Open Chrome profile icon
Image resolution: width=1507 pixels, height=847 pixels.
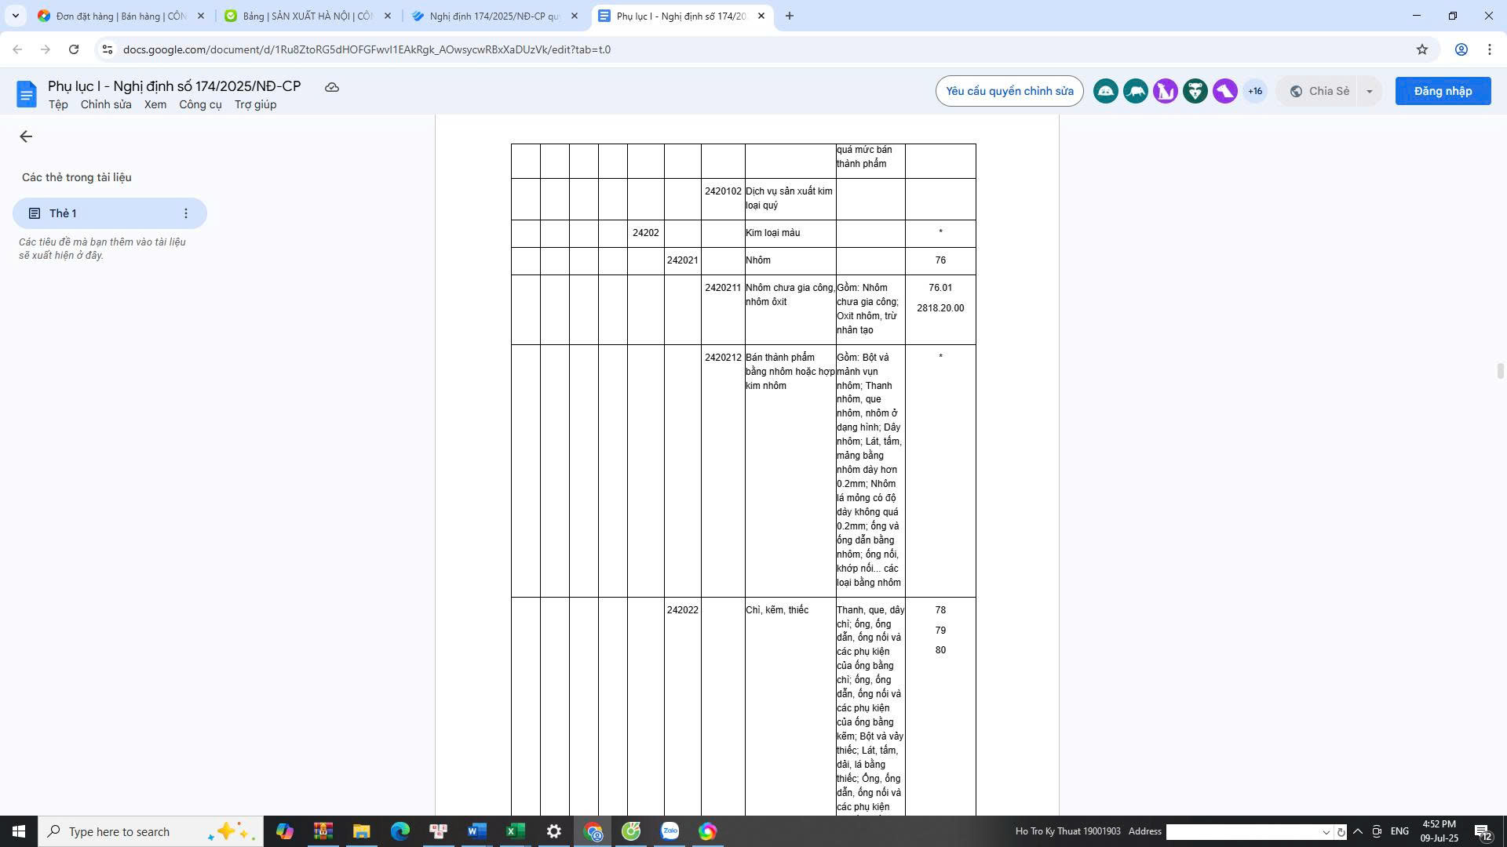pos(1461,49)
